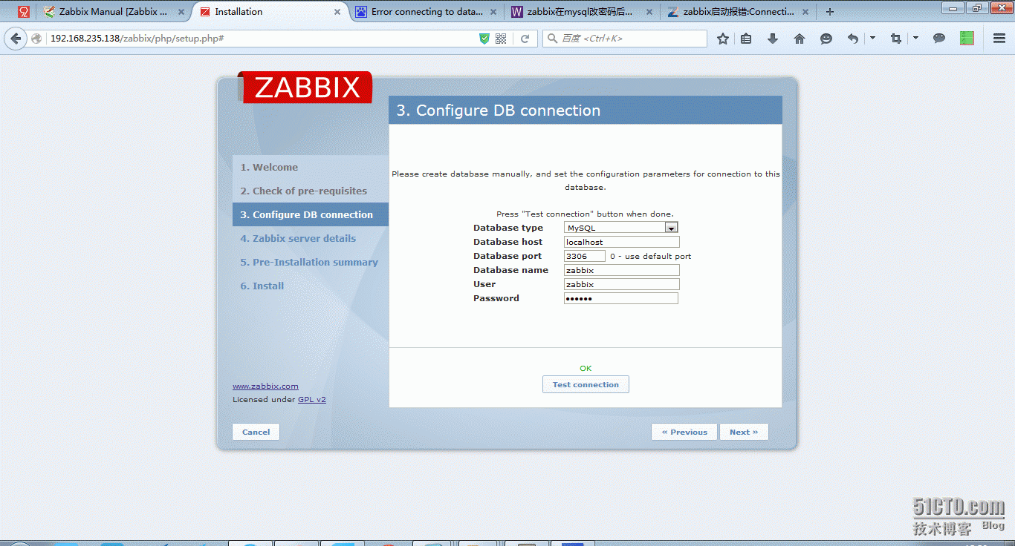The image size is (1015, 546).
Task: Open the QR code icon in address bar
Action: [x=501, y=39]
